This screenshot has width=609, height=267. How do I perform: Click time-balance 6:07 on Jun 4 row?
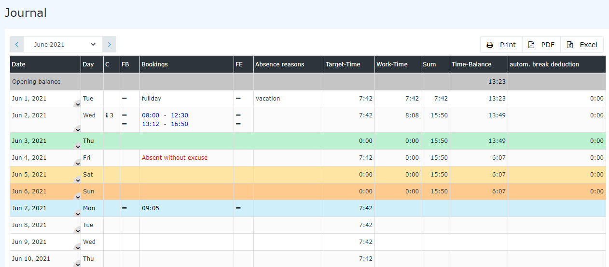point(499,158)
